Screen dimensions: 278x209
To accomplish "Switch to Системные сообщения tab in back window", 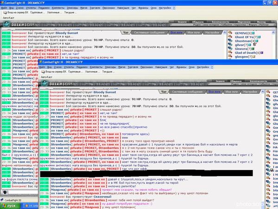I will (149, 33).
